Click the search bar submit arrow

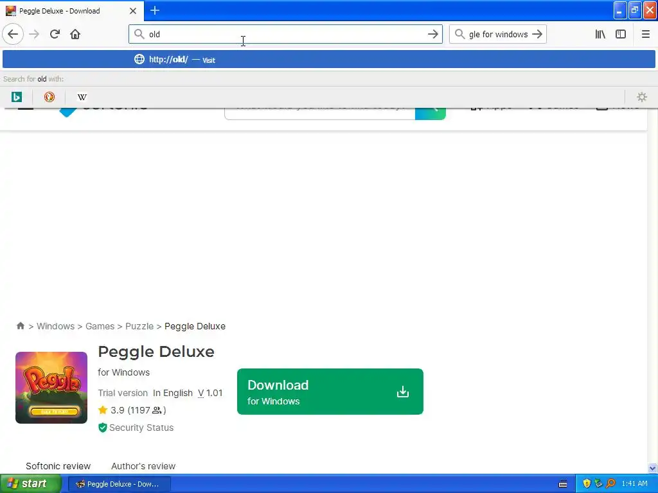coord(537,34)
